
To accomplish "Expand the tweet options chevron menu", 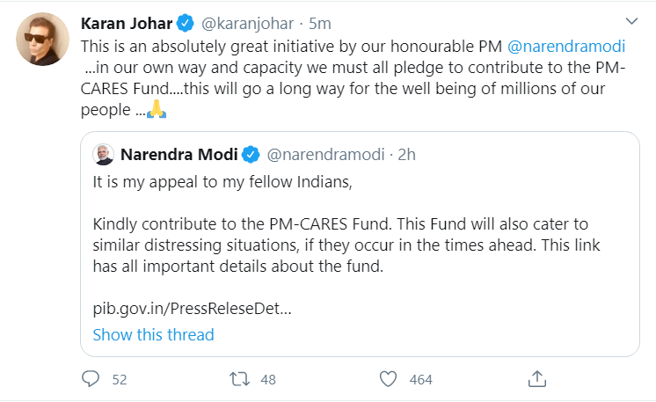I will coord(630,20).
